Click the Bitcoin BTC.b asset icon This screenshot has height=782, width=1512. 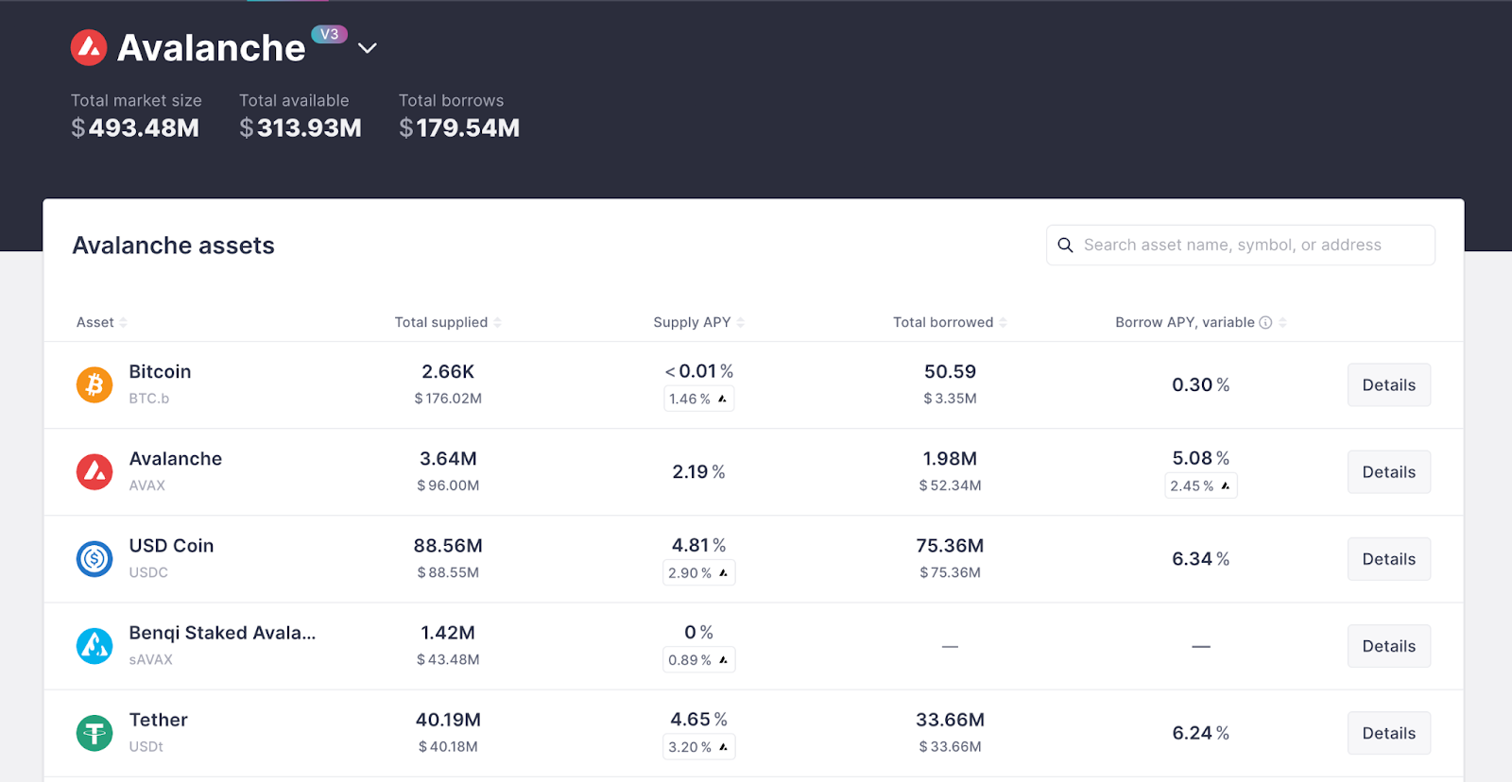[x=94, y=384]
